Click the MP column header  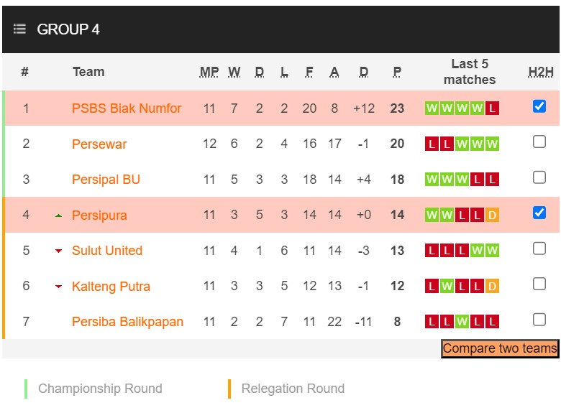[209, 72]
